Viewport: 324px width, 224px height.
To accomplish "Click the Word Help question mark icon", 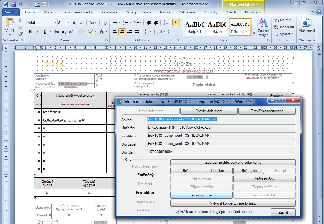I will point(319,12).
